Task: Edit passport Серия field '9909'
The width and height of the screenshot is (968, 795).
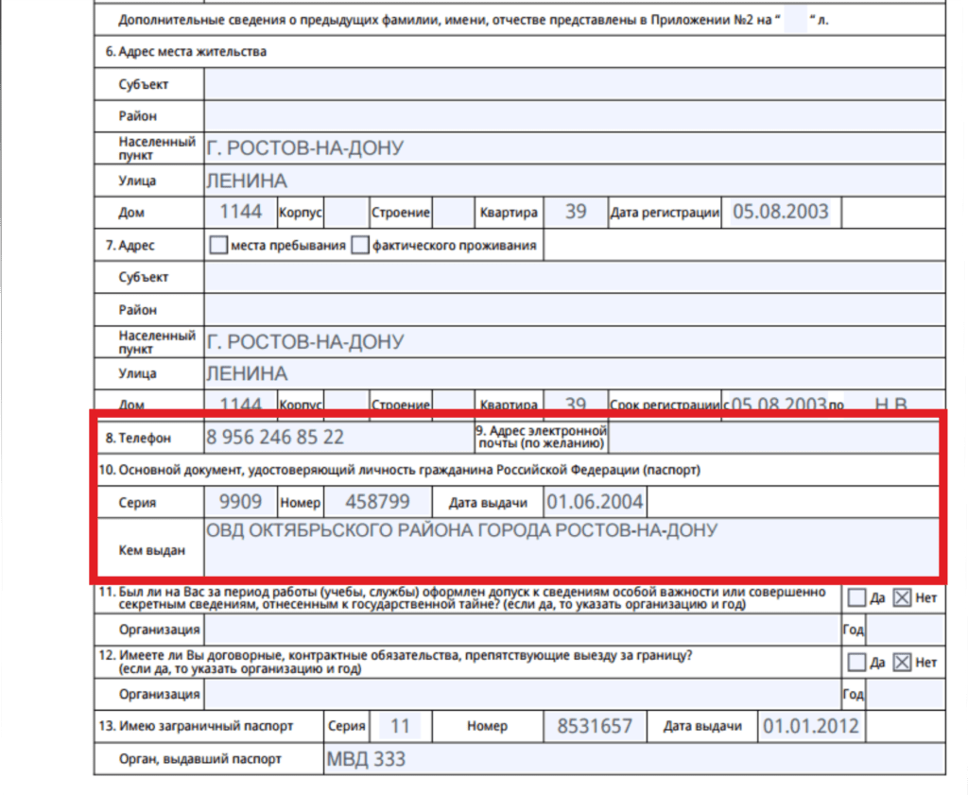Action: (x=241, y=502)
